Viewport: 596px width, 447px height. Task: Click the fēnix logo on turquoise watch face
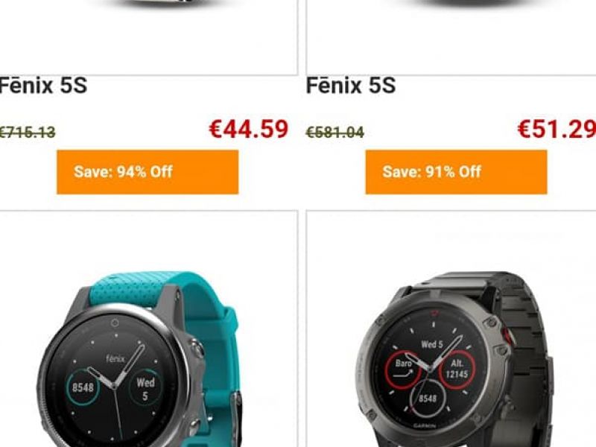[115, 358]
